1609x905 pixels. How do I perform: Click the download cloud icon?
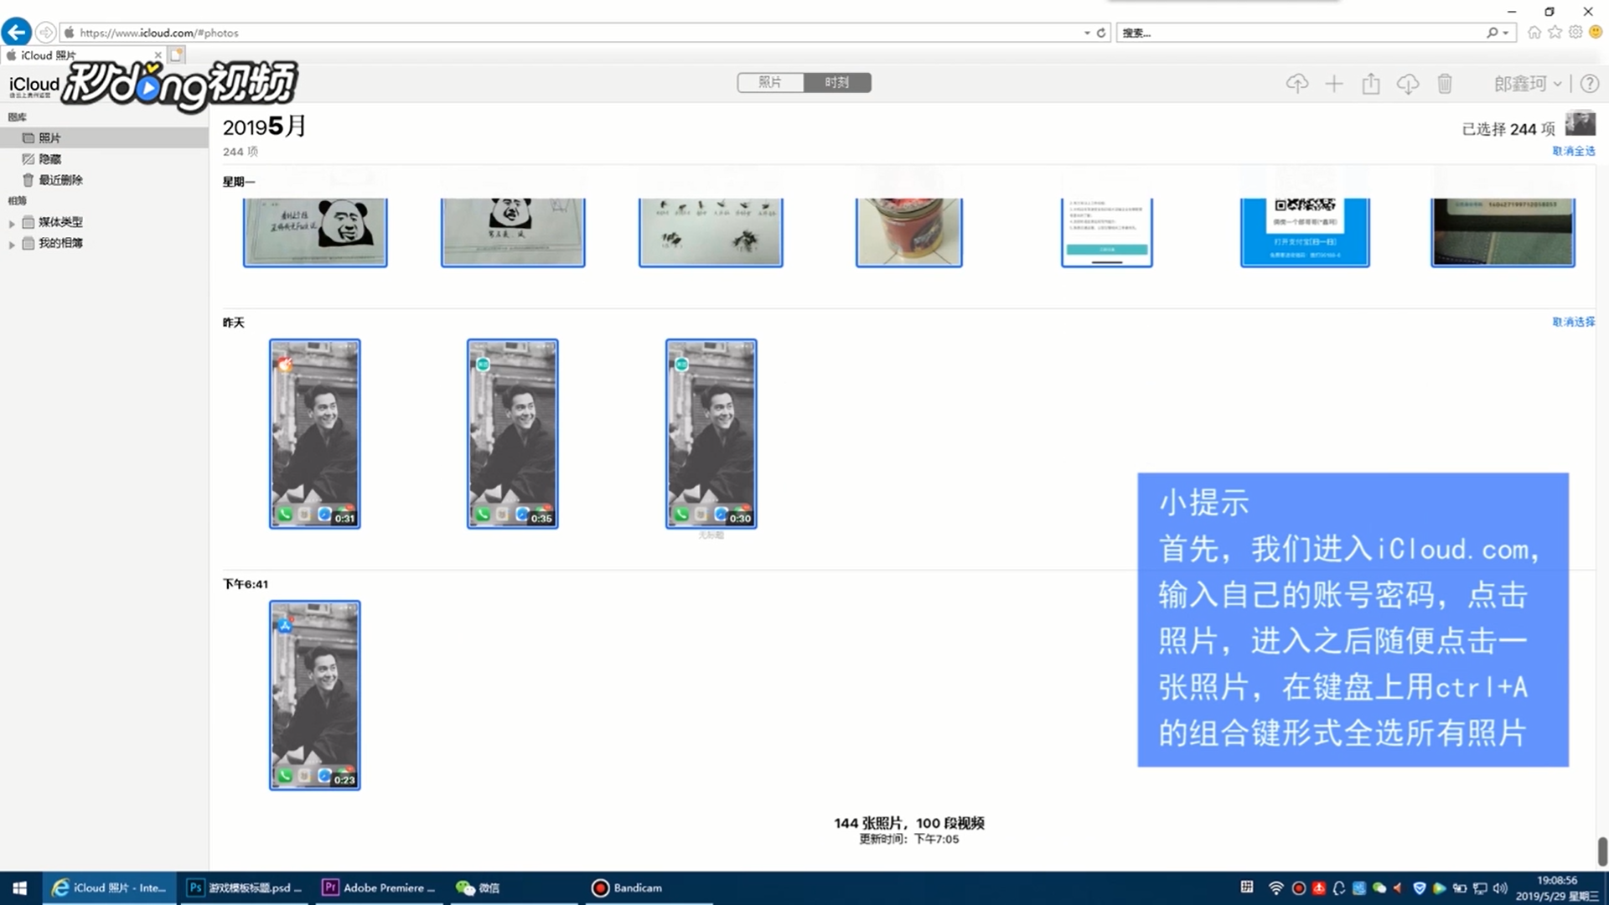1408,83
